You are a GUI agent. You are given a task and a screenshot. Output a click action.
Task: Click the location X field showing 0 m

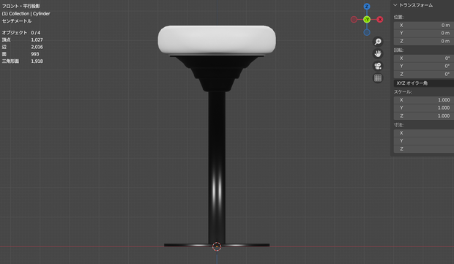[424, 25]
